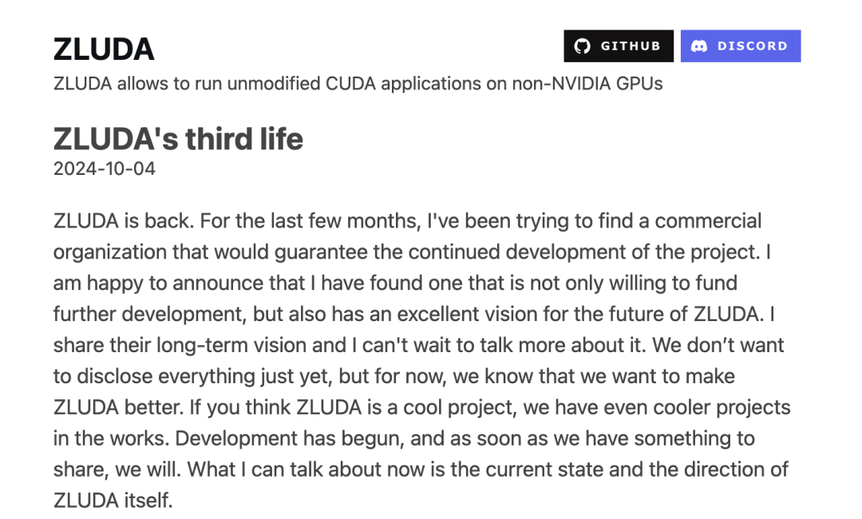Click the tagline about unmodified CUDA applications
Image resolution: width=862 pixels, height=519 pixels.
(x=358, y=83)
